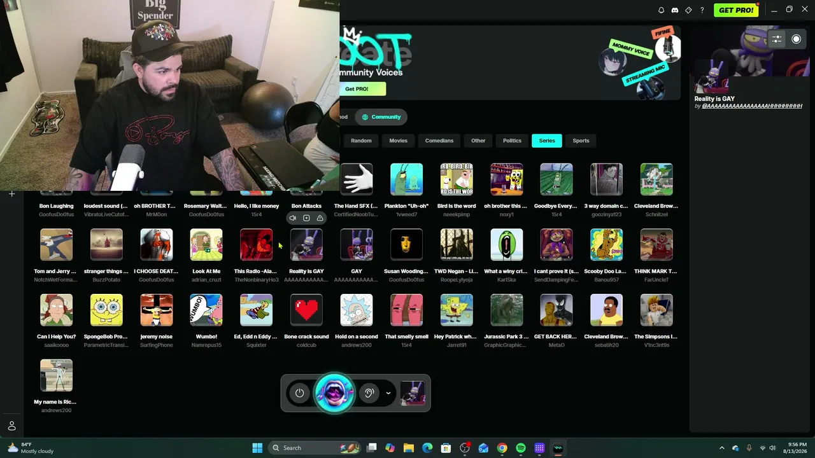Open the voice settings sliders icon
The image size is (815, 458).
pos(777,39)
